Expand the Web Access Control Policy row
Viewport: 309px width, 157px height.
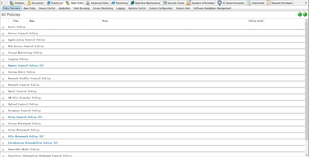point(3,46)
